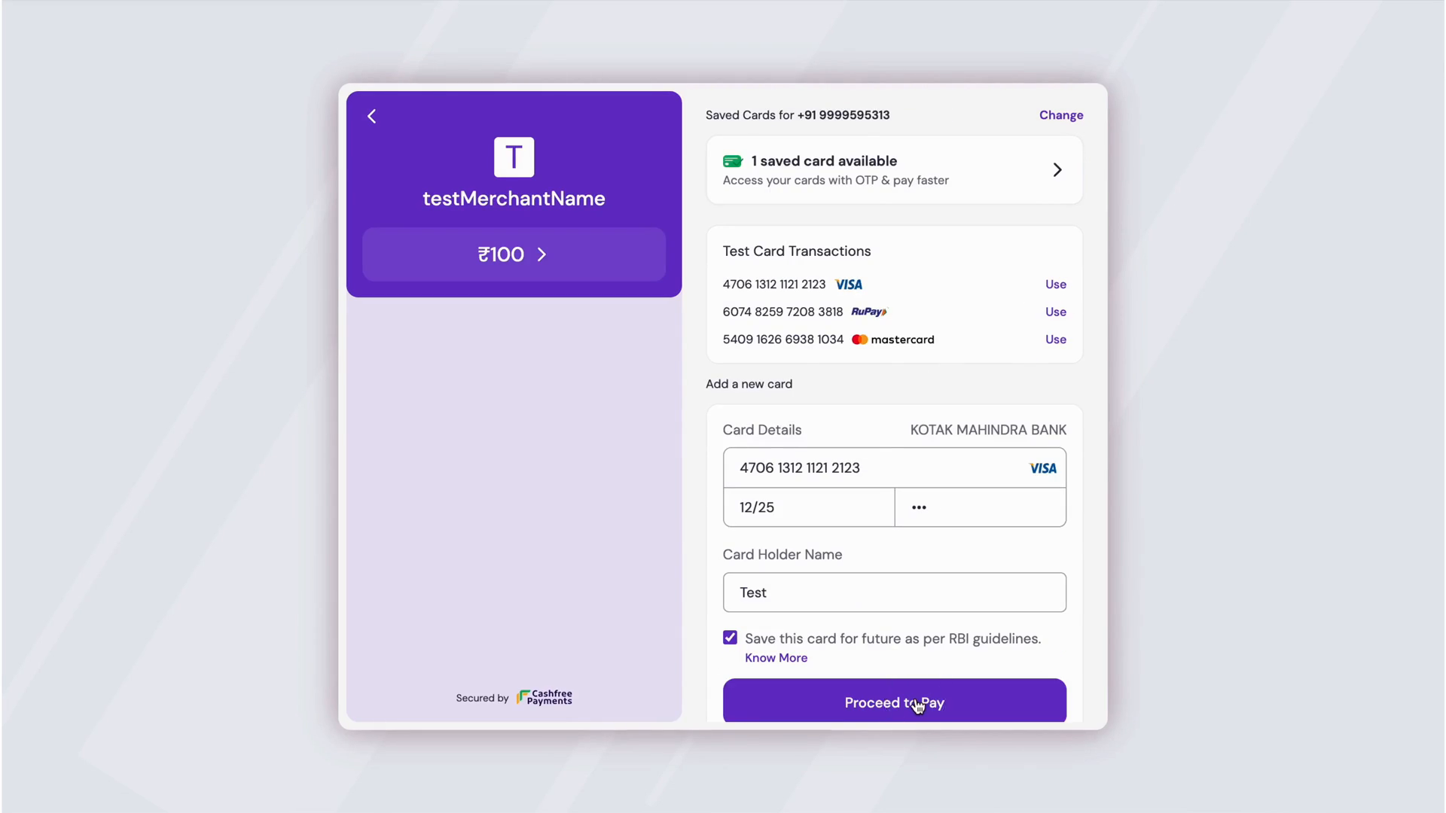Click the mastercard logo
Viewport: 1446px width, 813px height.
pyautogui.click(x=893, y=340)
